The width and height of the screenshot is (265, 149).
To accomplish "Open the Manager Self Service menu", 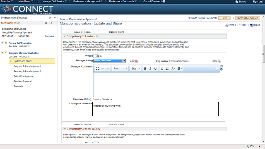I will (54, 1).
